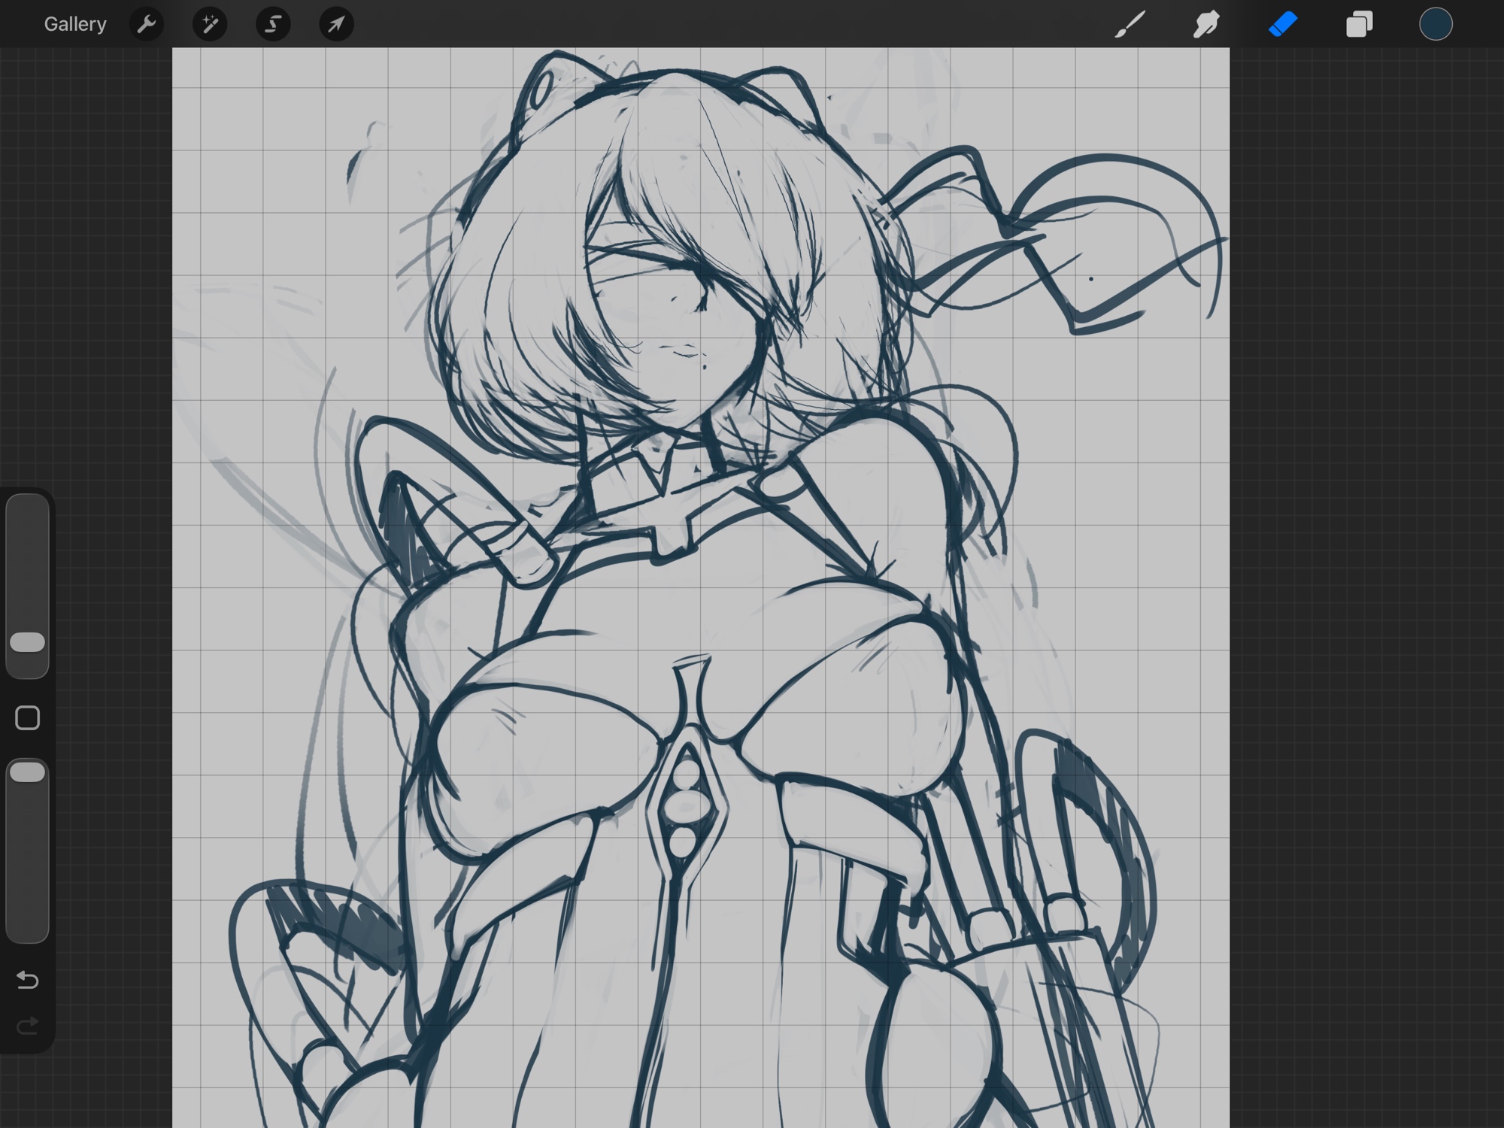Return to the Gallery
The width and height of the screenshot is (1504, 1128).
coord(75,24)
